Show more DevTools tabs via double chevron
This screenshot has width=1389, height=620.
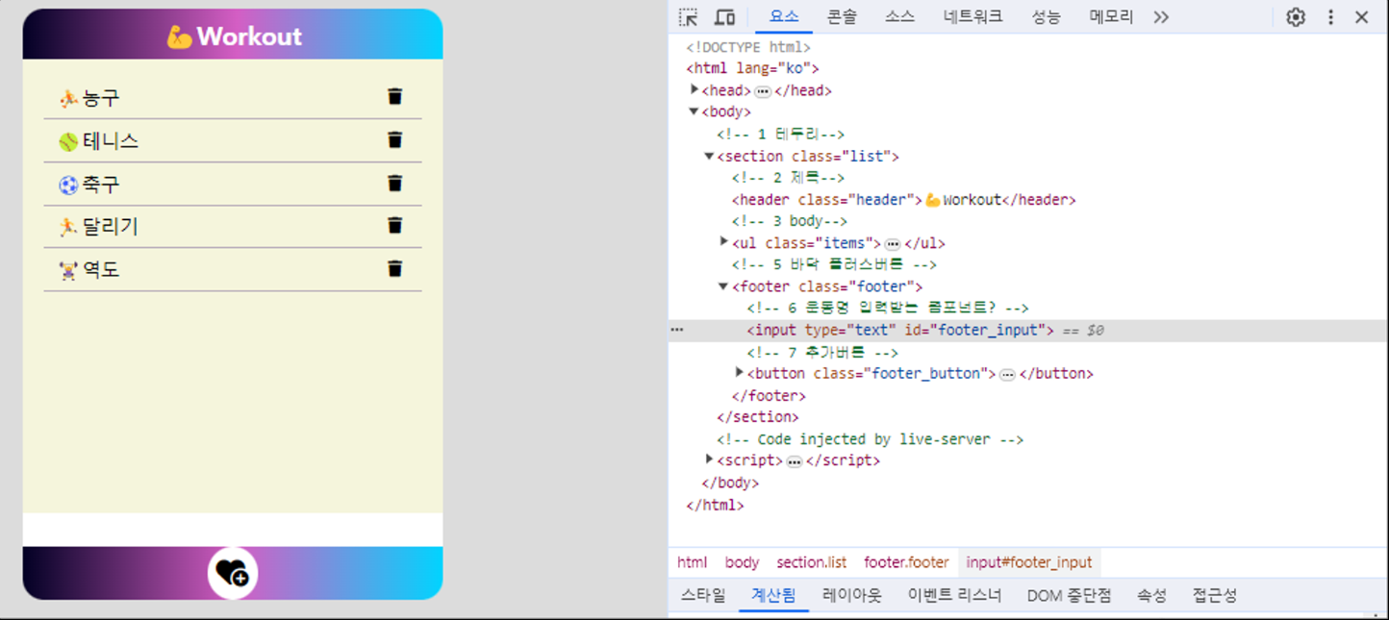pos(1161,17)
